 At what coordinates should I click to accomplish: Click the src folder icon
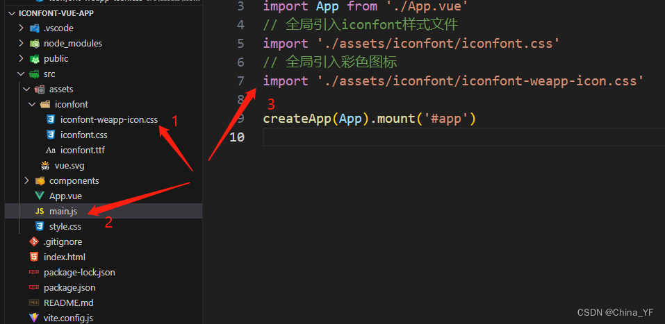[x=34, y=74]
